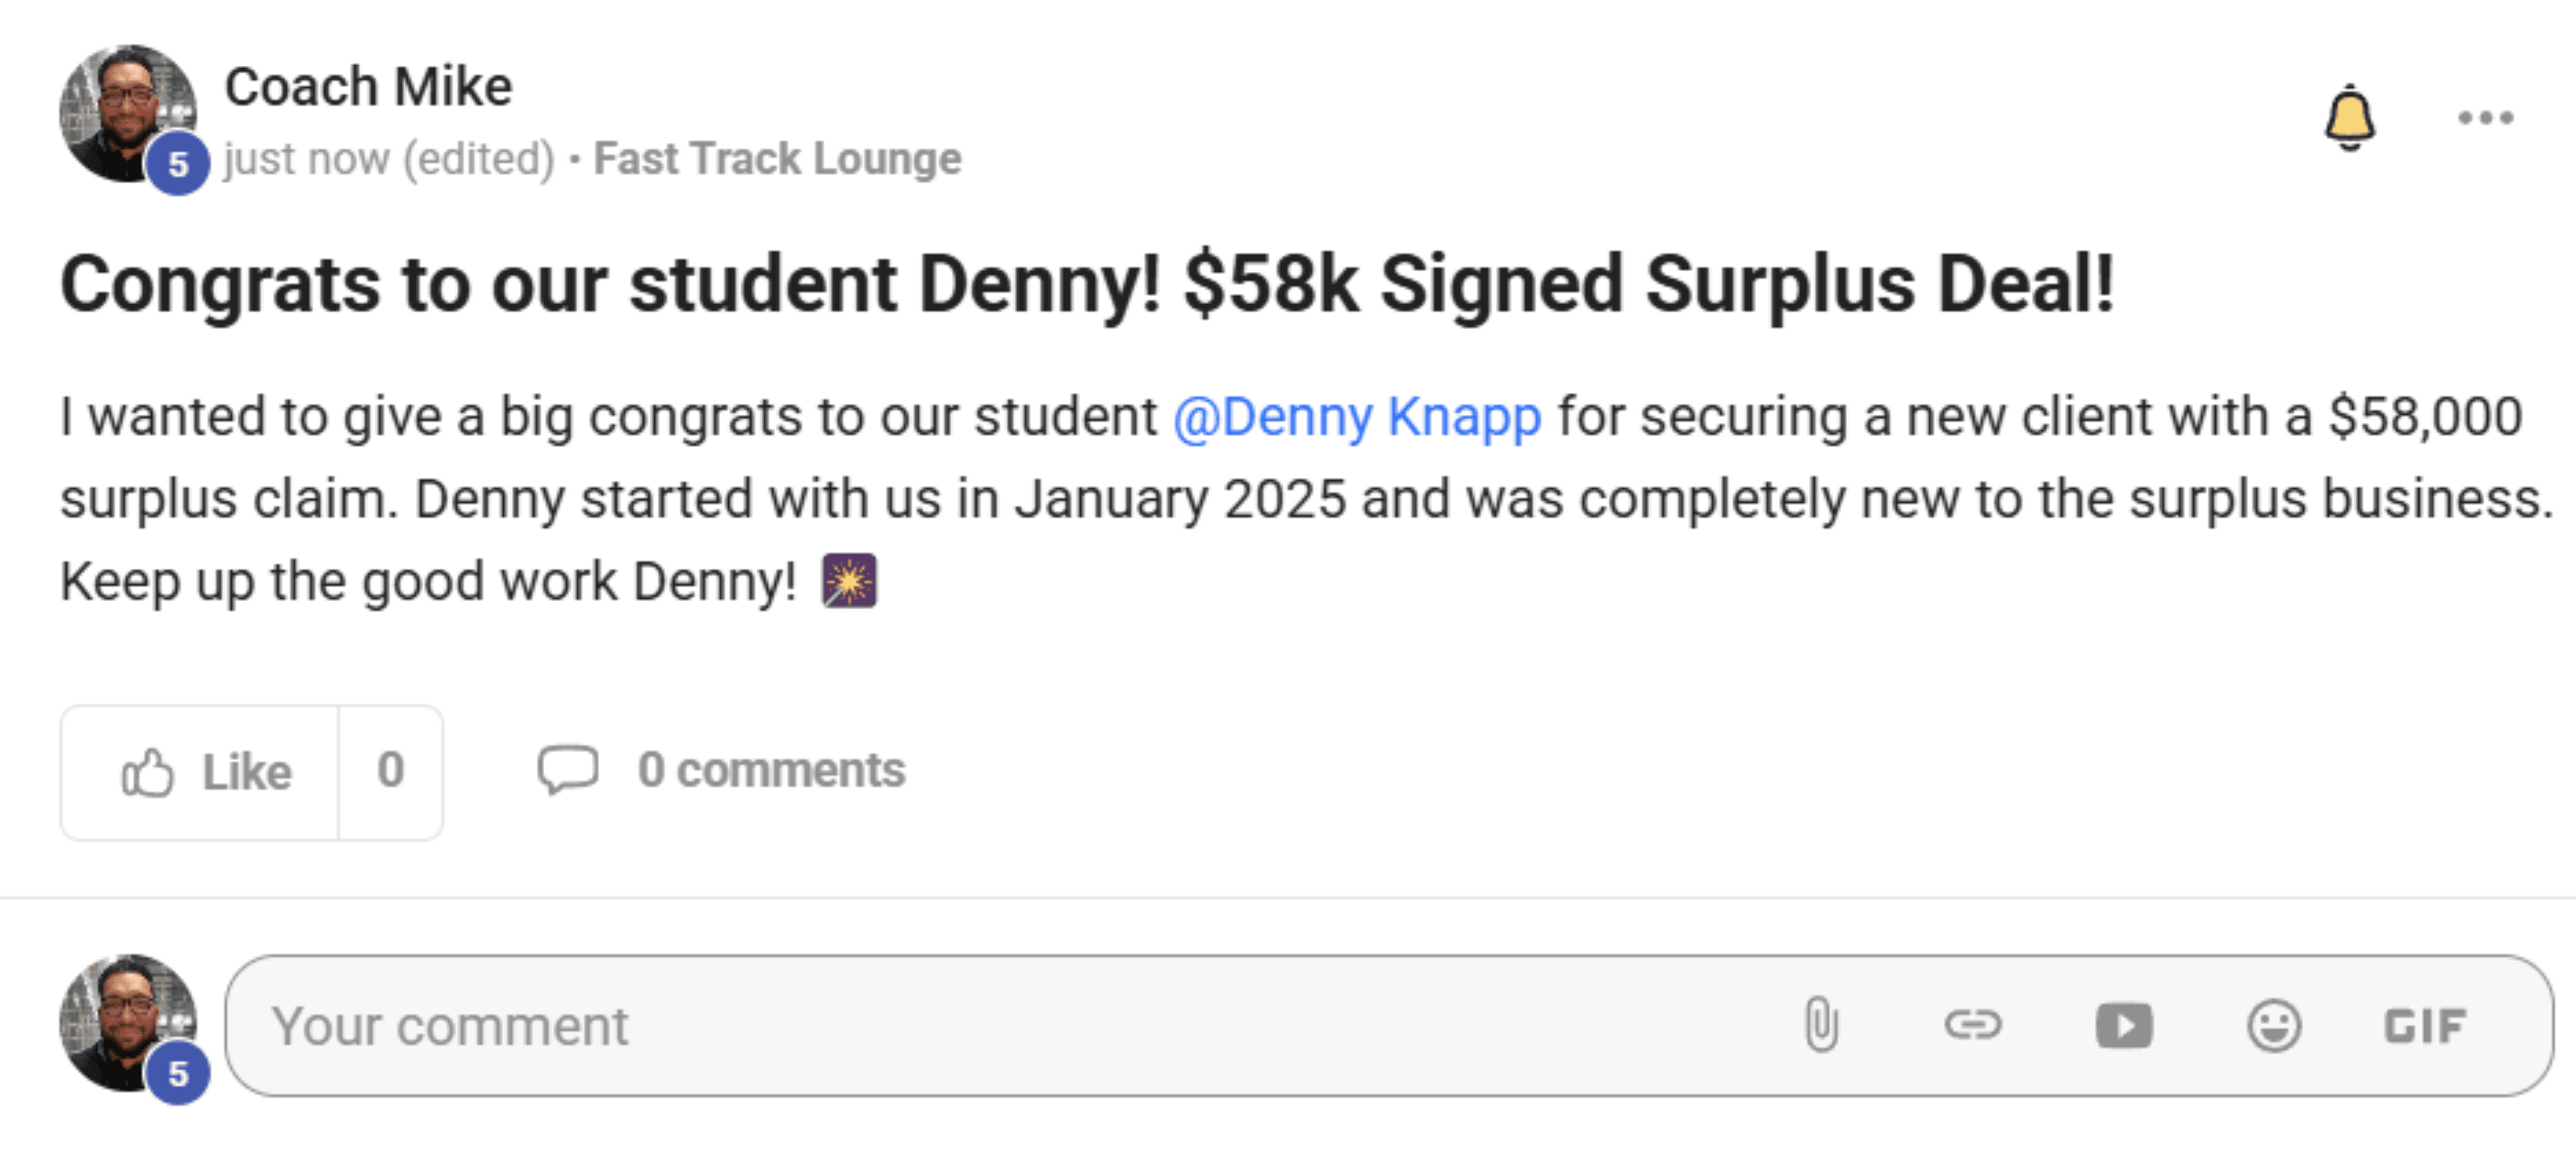Image resolution: width=2576 pixels, height=1176 pixels.
Task: Open the emoji picker
Action: point(2274,1026)
